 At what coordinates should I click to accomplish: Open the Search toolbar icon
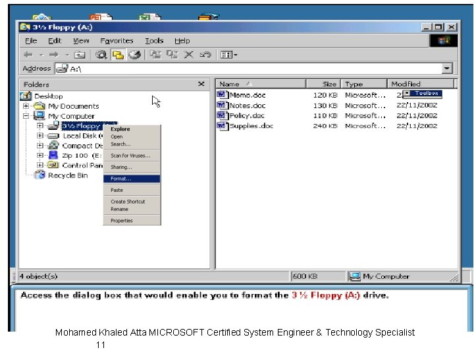[x=101, y=55]
